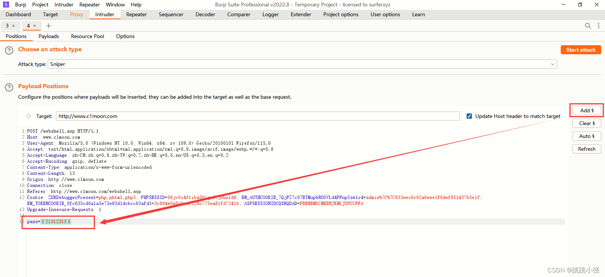Click the Burp Suite logo icon

(6, 5)
